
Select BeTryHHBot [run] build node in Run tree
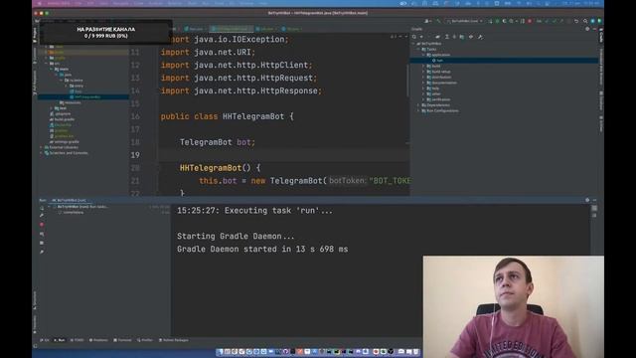tap(81, 207)
